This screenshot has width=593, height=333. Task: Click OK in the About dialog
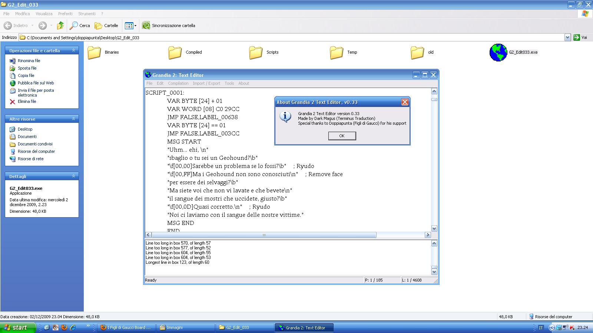pyautogui.click(x=342, y=136)
